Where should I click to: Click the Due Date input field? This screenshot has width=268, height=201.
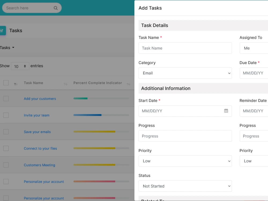pyautogui.click(x=254, y=73)
